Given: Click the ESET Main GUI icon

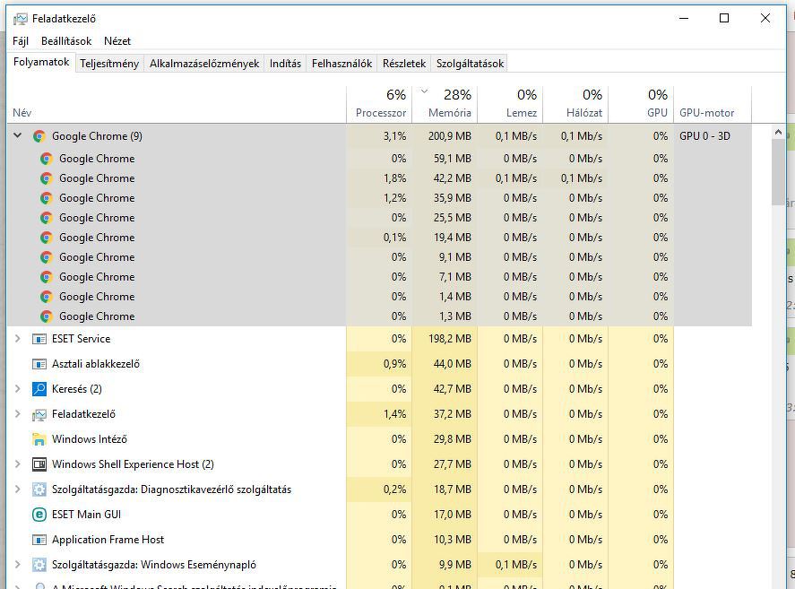Looking at the screenshot, I should 39,515.
